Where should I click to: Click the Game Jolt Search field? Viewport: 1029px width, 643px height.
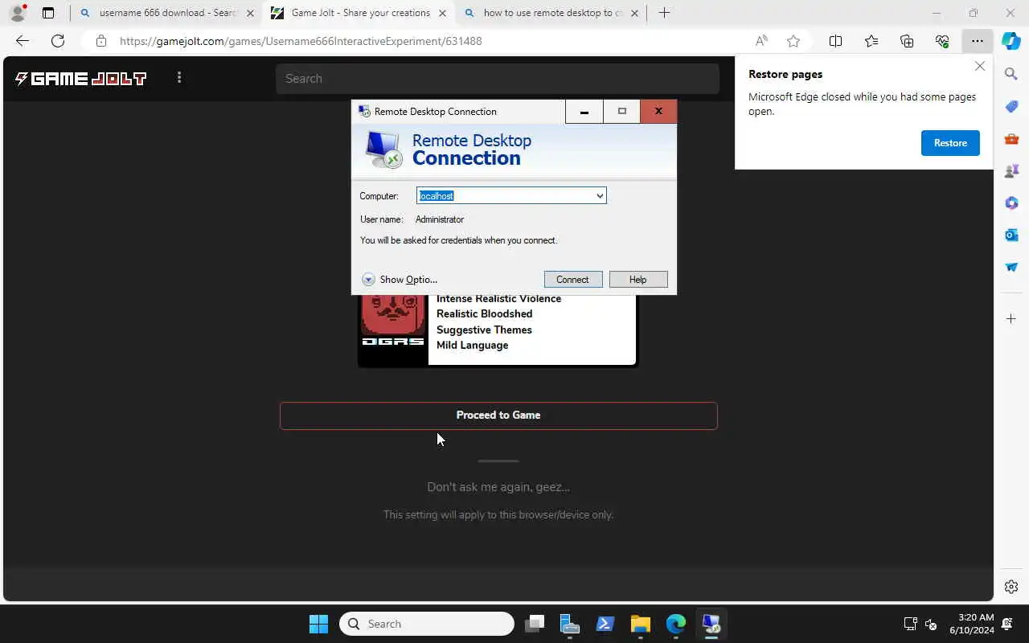click(x=498, y=79)
